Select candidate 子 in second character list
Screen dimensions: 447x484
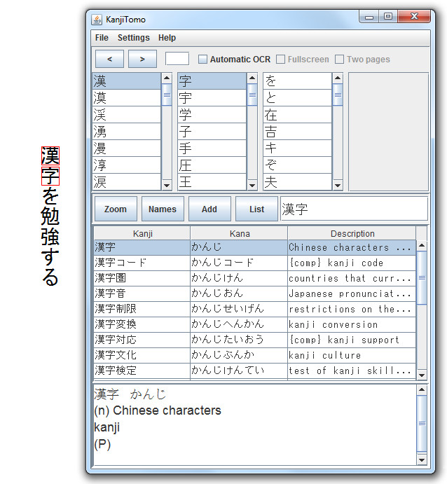[212, 132]
